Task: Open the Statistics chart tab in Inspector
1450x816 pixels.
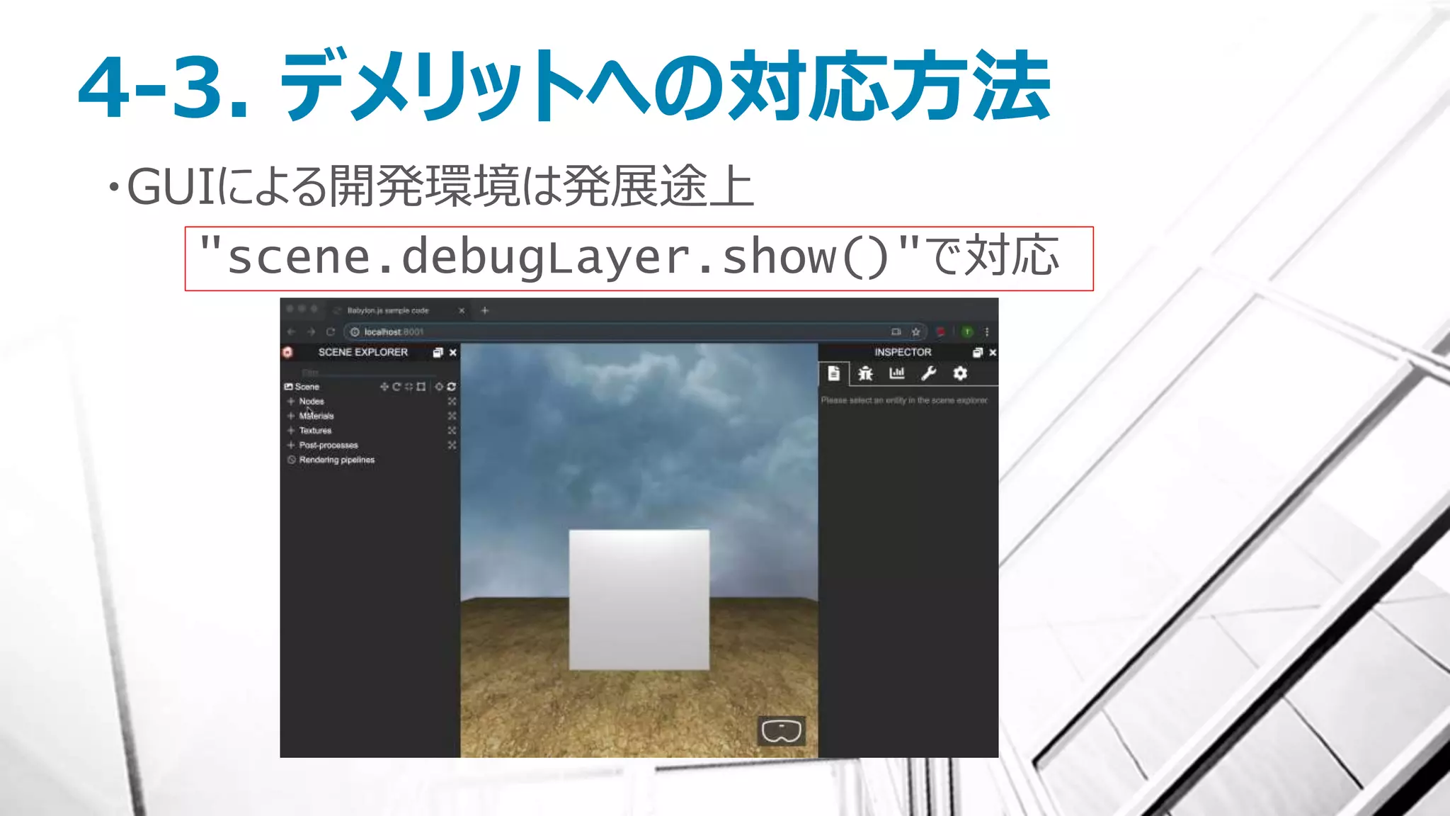Action: point(897,373)
